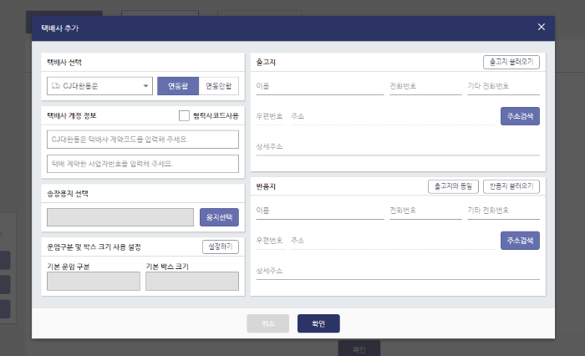Switch to 연동안함 option
This screenshot has height=356, width=585.
[218, 85]
